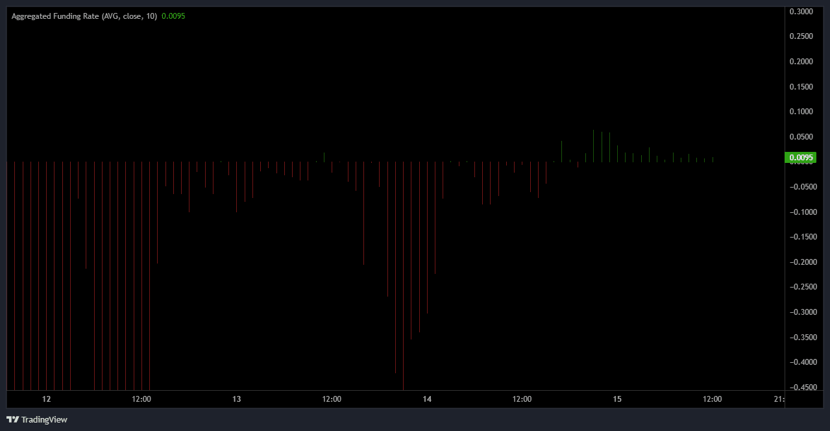The width and height of the screenshot is (830, 431).
Task: Click the -0.1000 price axis label
Action: [799, 212]
